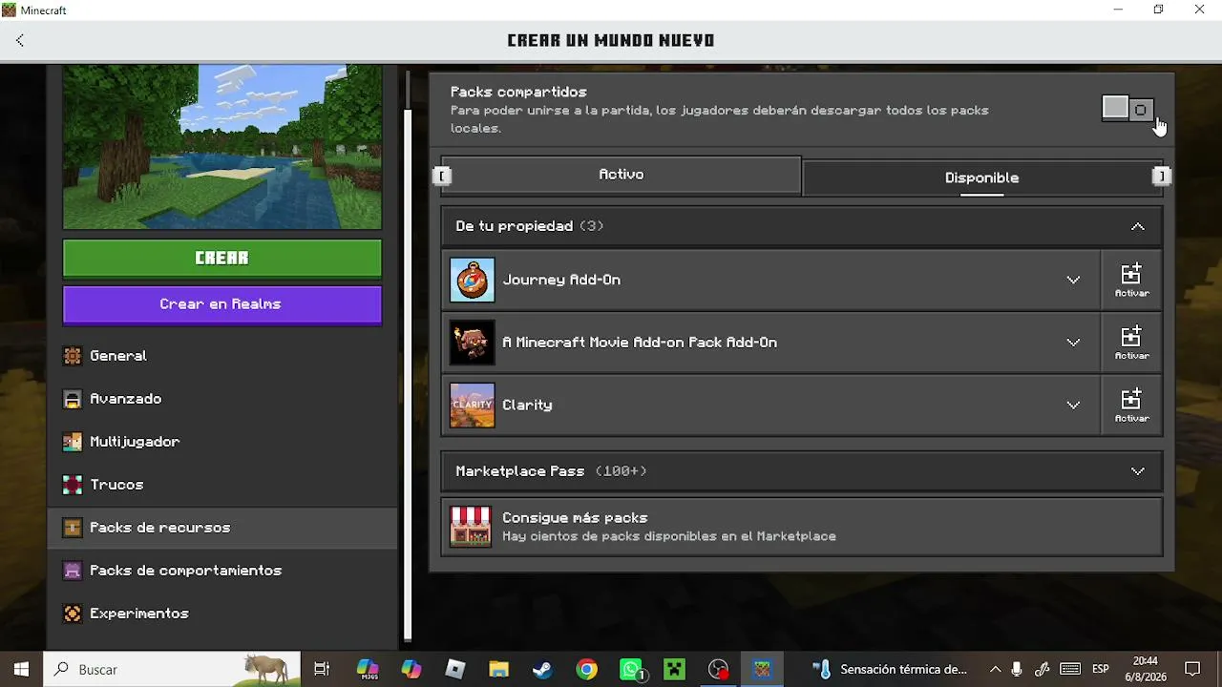Screen dimensions: 1222x687
Task: Open the taskbar clock showing 20:44
Action: 1146,669
